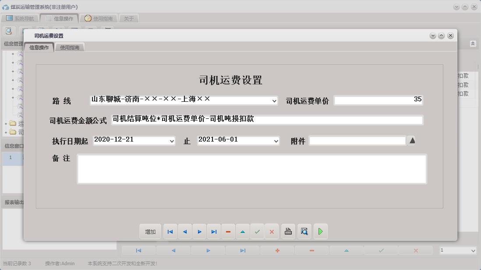Click the attachment upload triangle beside 附件
The image size is (481, 270).
tap(412, 141)
